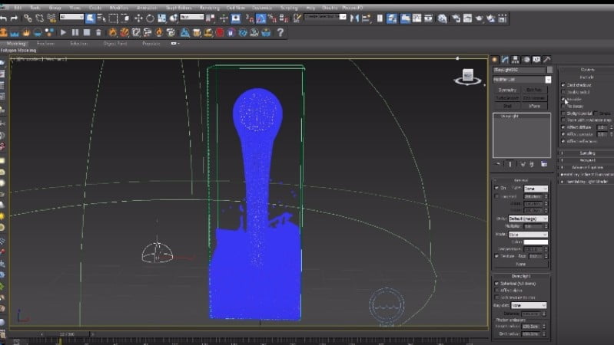Click Configure Modifier Sets icon

[544, 164]
